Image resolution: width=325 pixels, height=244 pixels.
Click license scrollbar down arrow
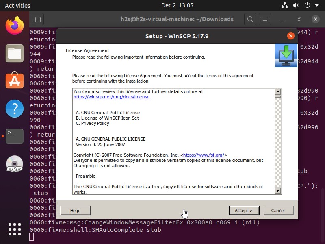tap(278, 190)
